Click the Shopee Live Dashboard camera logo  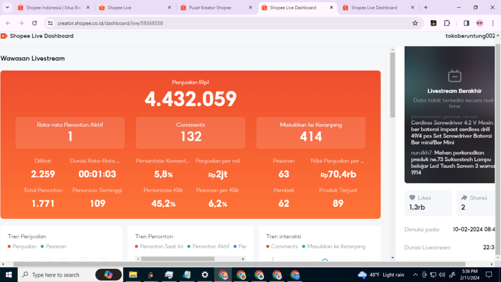(4, 36)
